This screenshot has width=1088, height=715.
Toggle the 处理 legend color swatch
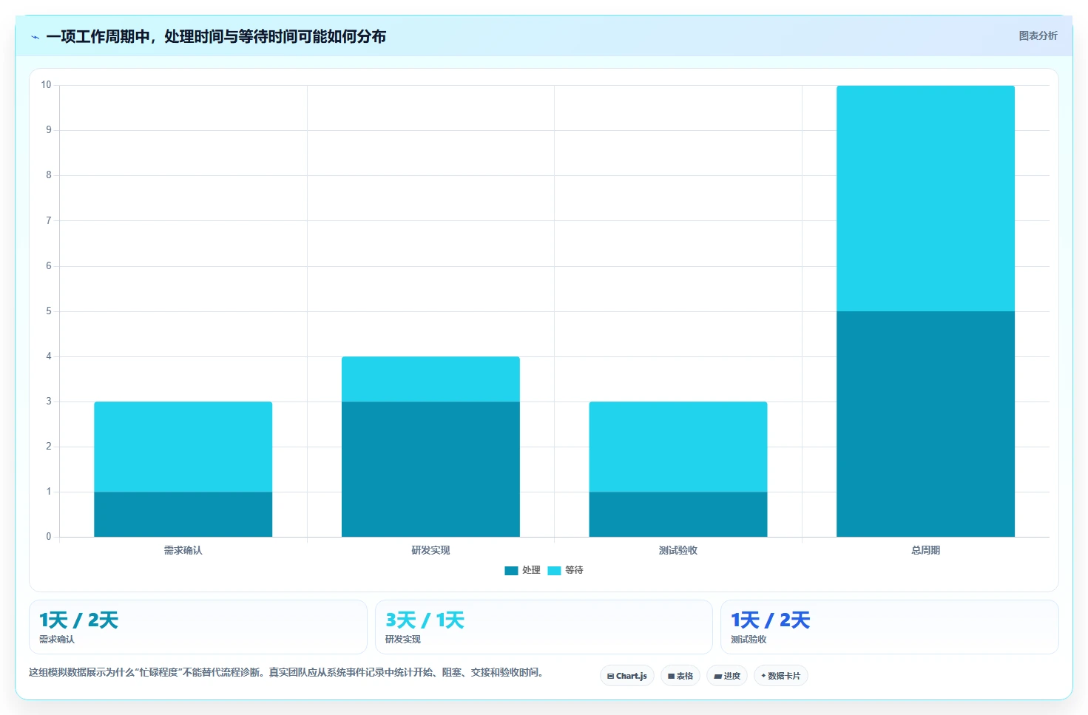pyautogui.click(x=511, y=571)
